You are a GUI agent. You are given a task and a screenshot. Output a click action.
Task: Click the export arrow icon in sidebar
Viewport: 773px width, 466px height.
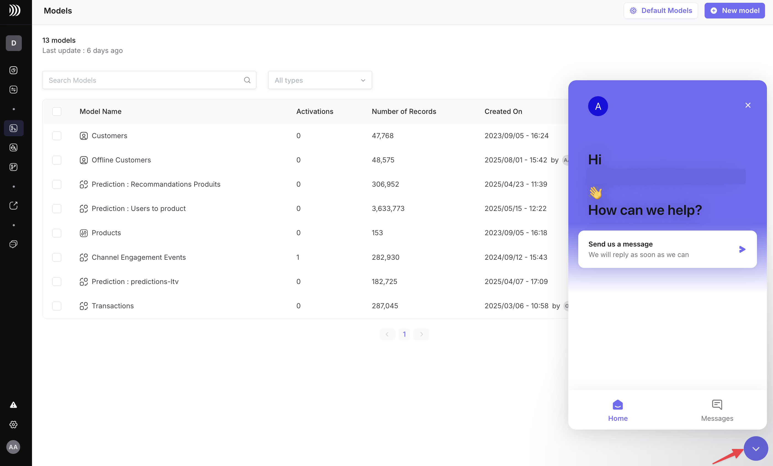point(13,205)
